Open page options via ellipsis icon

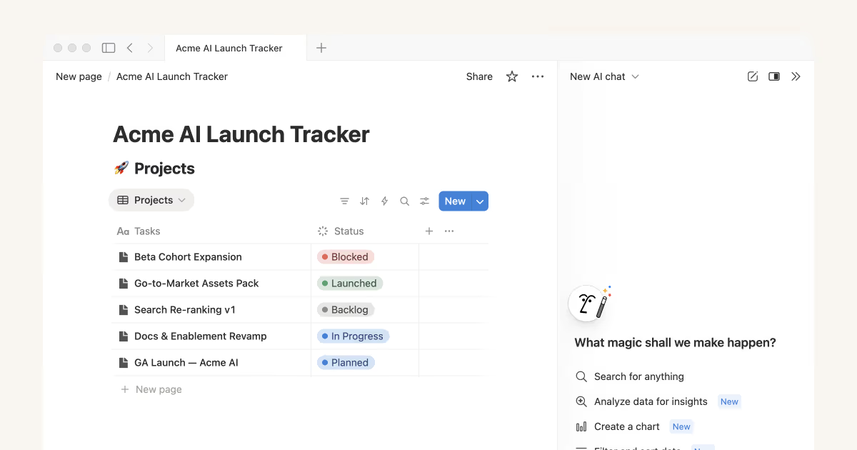(538, 76)
